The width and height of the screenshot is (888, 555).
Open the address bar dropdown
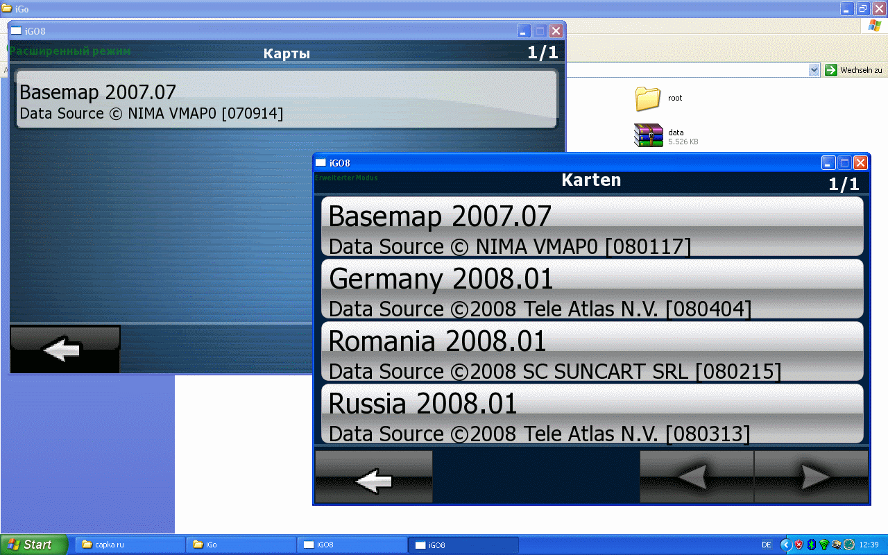tap(814, 70)
